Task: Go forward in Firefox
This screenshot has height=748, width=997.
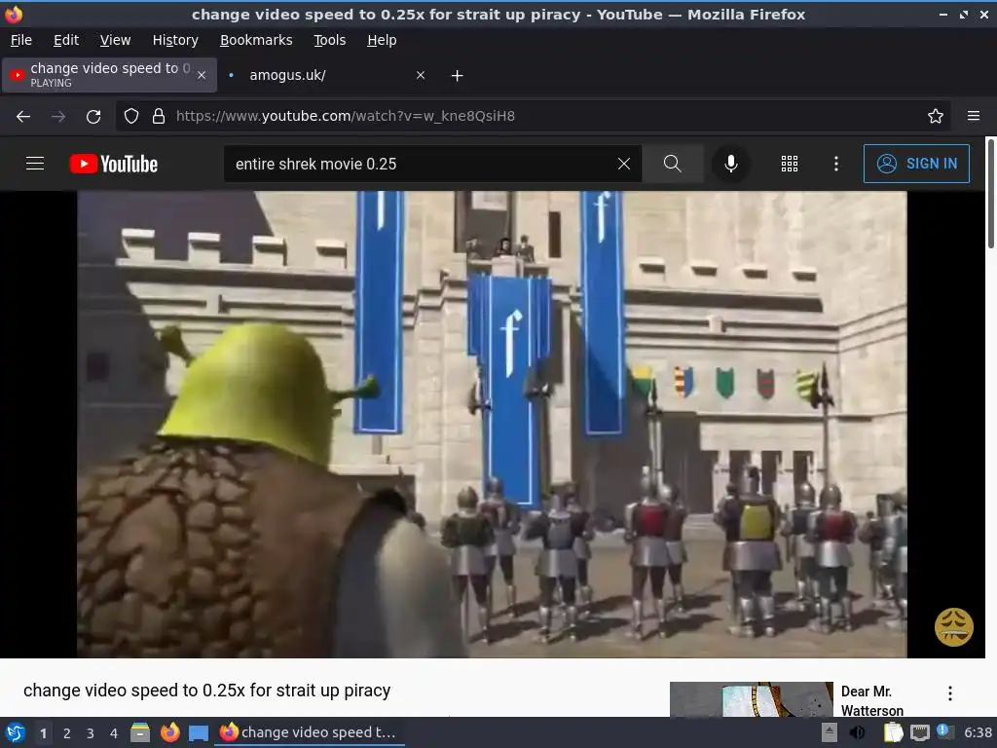Action: tap(58, 117)
